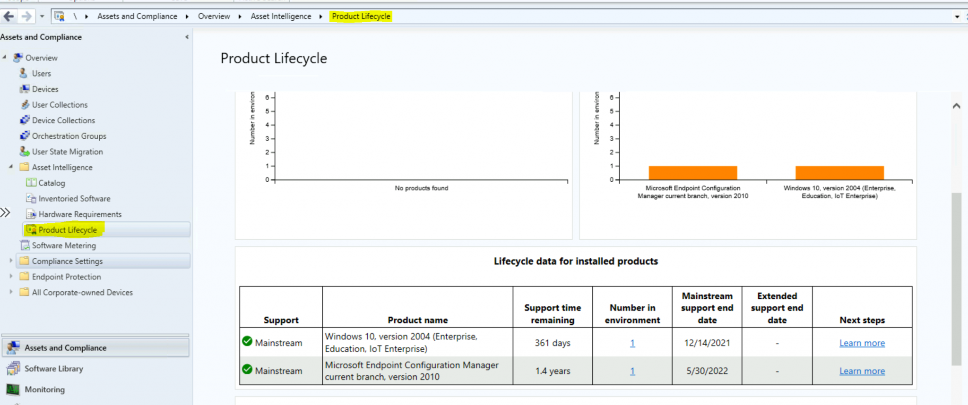968x405 pixels.
Task: Click the Orchestration Groups icon
Action: 25,135
